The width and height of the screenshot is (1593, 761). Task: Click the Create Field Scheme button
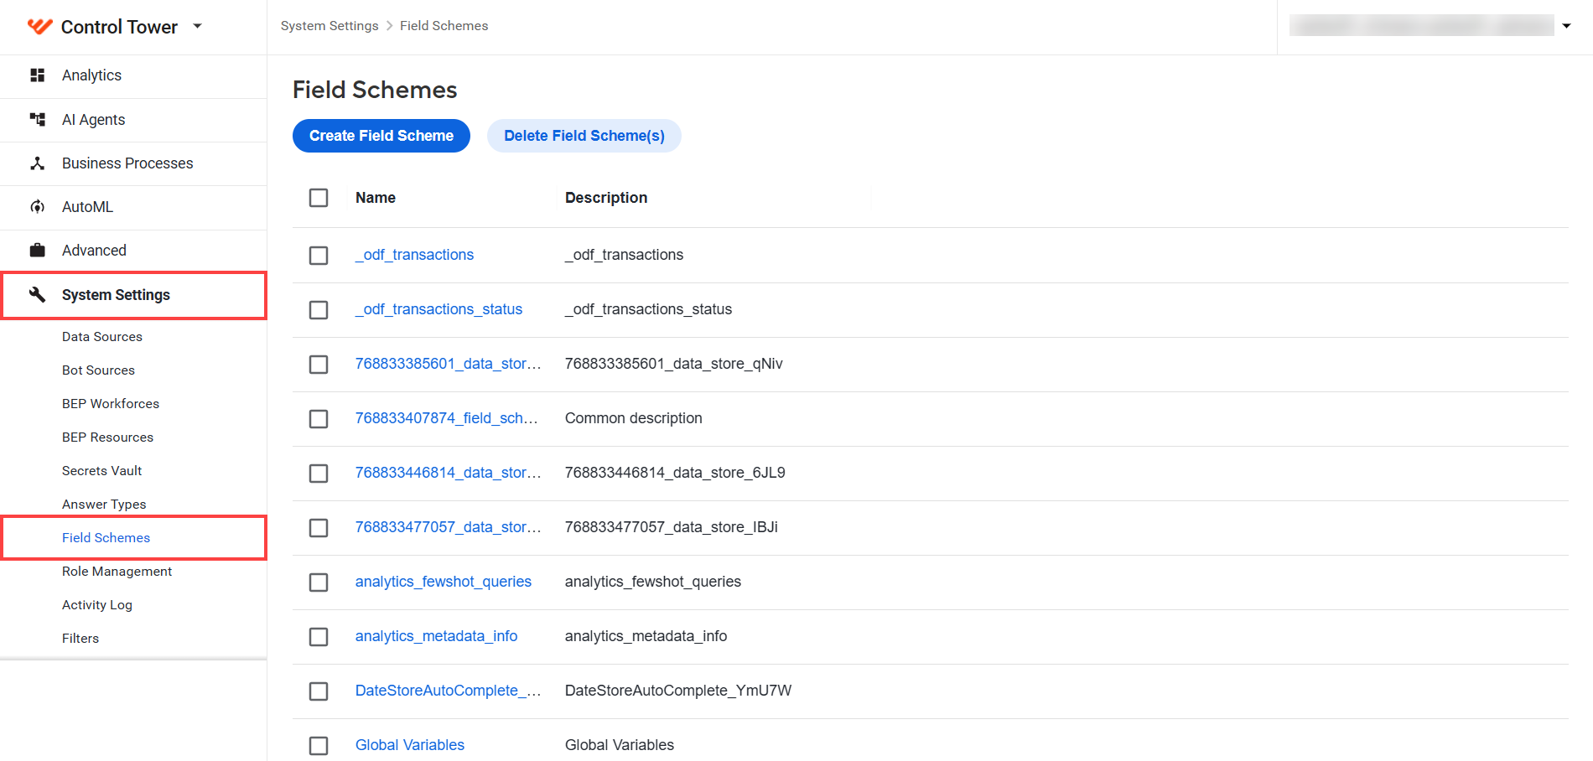click(381, 136)
